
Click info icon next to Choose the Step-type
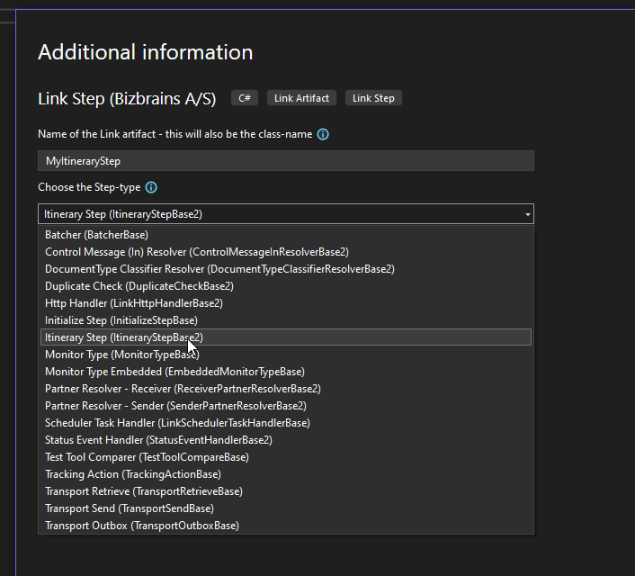coord(151,187)
